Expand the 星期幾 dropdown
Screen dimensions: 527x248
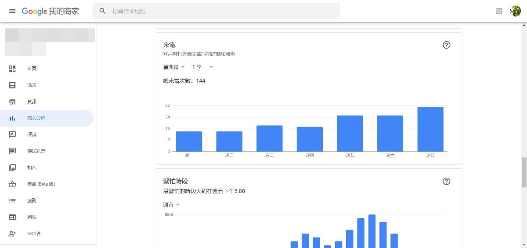tap(174, 67)
